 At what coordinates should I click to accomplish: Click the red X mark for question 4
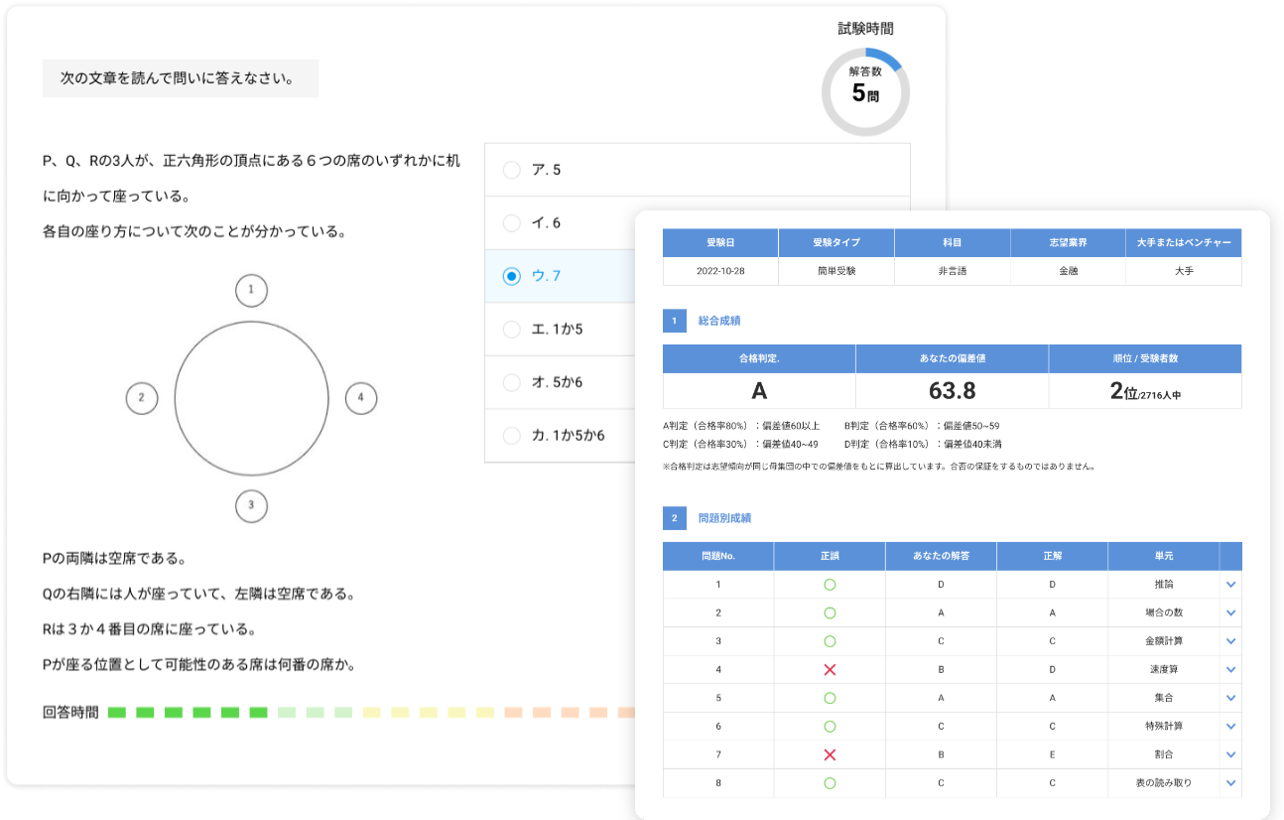830,670
